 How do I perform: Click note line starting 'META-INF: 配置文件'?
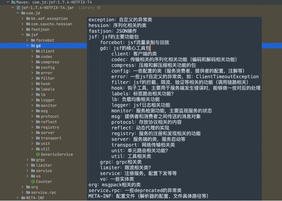tap(148, 196)
